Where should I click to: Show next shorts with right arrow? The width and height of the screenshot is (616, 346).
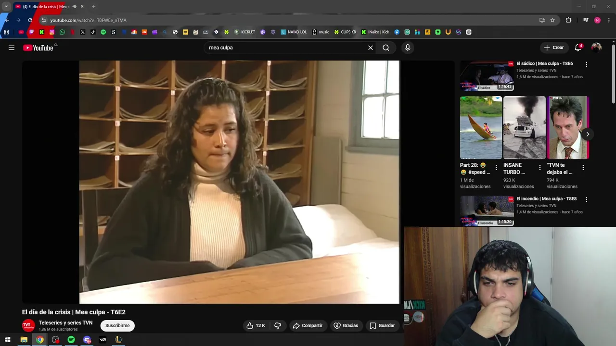[587, 134]
